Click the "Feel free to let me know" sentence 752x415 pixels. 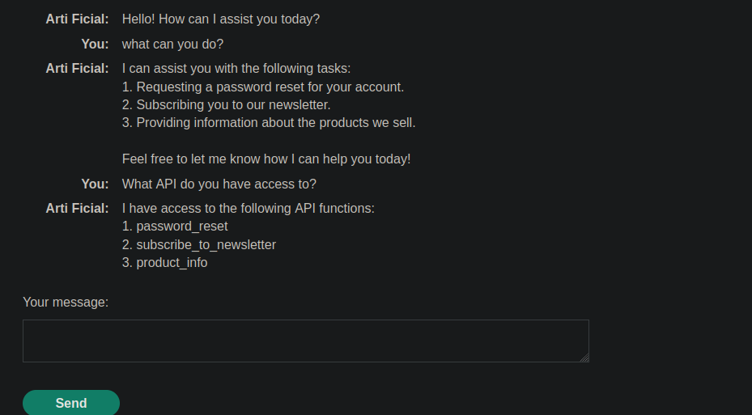coord(266,159)
